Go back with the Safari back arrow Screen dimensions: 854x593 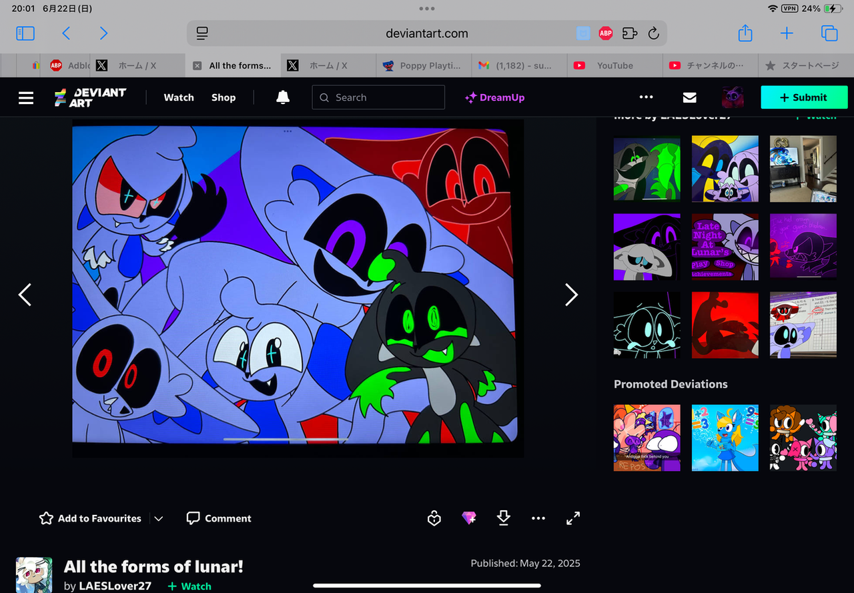(x=65, y=33)
